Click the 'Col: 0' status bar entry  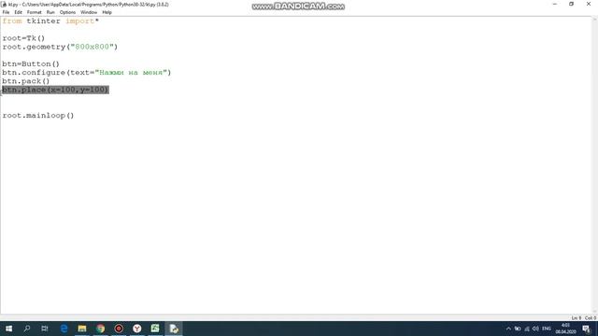(590, 317)
